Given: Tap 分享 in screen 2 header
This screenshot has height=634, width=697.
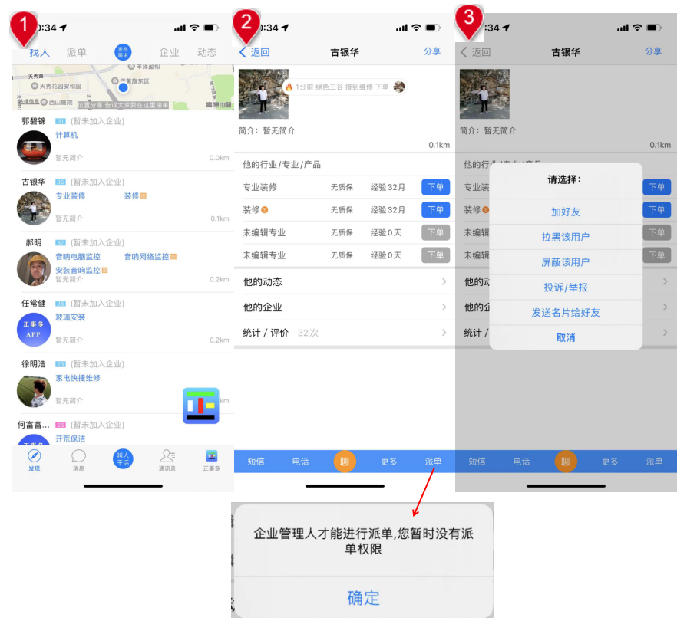Looking at the screenshot, I should pyautogui.click(x=432, y=51).
